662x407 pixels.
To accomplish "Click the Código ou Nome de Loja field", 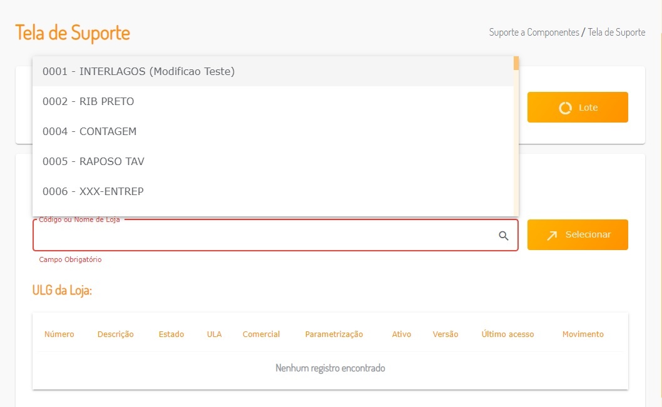I will pyautogui.click(x=263, y=236).
